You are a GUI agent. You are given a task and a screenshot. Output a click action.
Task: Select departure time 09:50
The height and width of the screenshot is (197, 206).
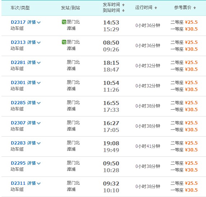tap(111, 164)
